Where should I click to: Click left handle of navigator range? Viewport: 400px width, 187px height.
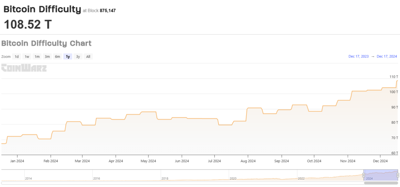[364, 175]
